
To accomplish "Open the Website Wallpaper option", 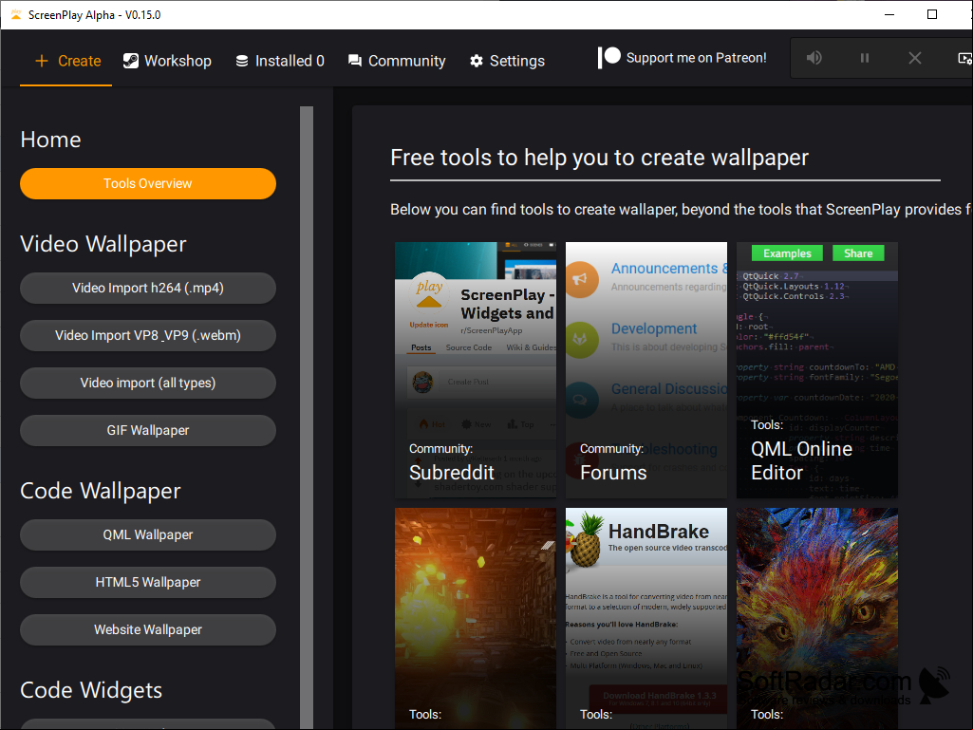I will coord(148,629).
